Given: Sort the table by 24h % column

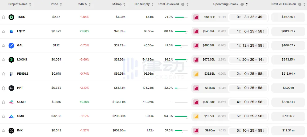Looking at the screenshot, I should (x=82, y=4).
